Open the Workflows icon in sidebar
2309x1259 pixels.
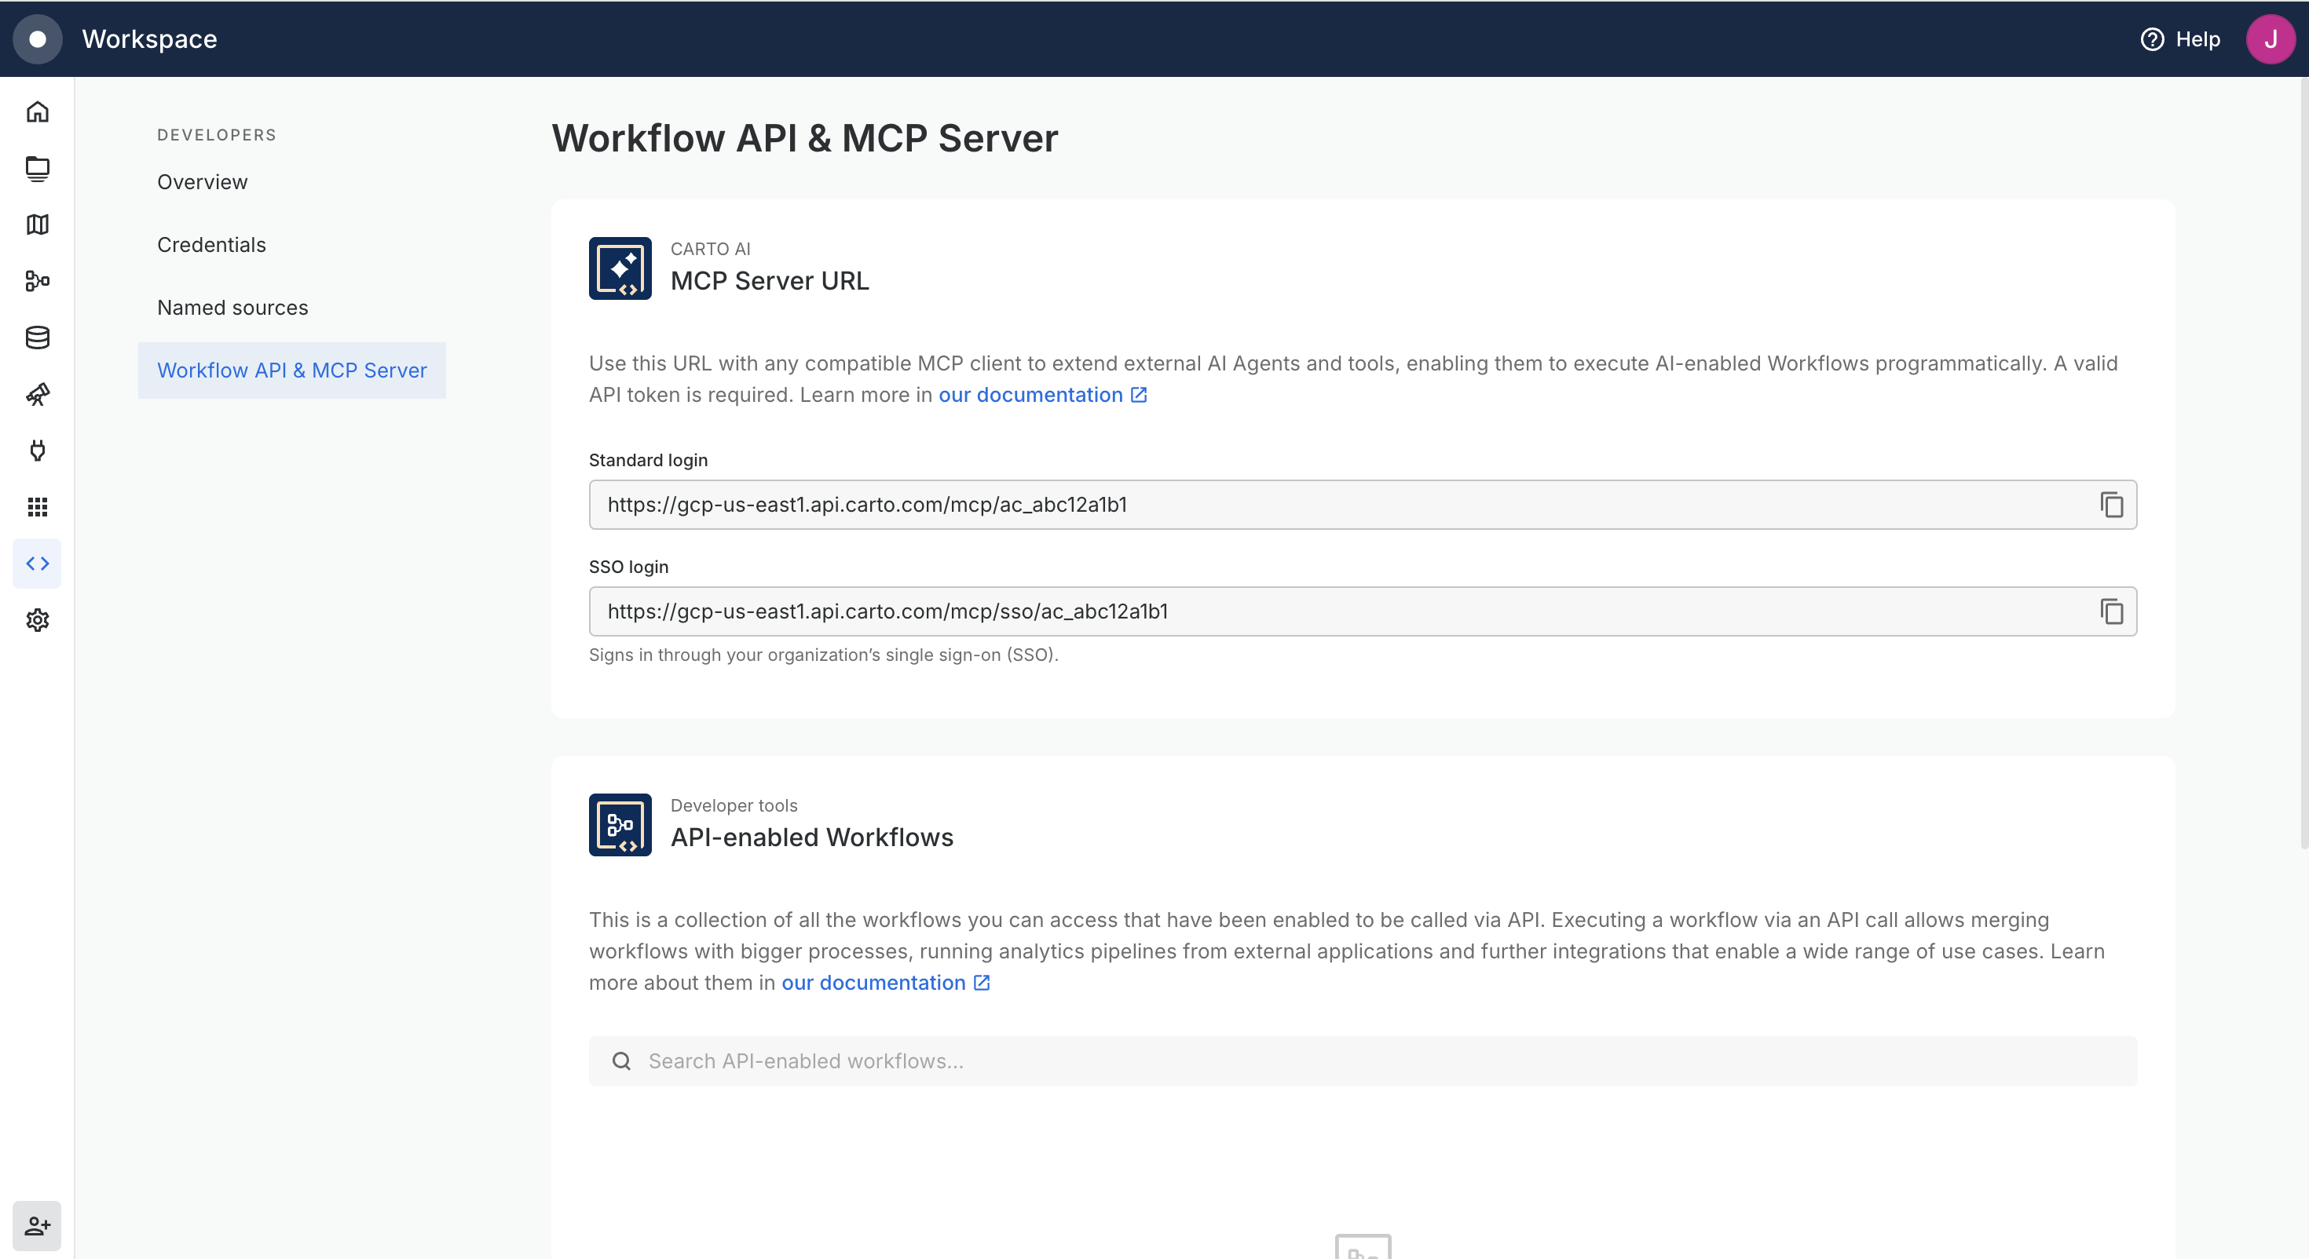(37, 281)
